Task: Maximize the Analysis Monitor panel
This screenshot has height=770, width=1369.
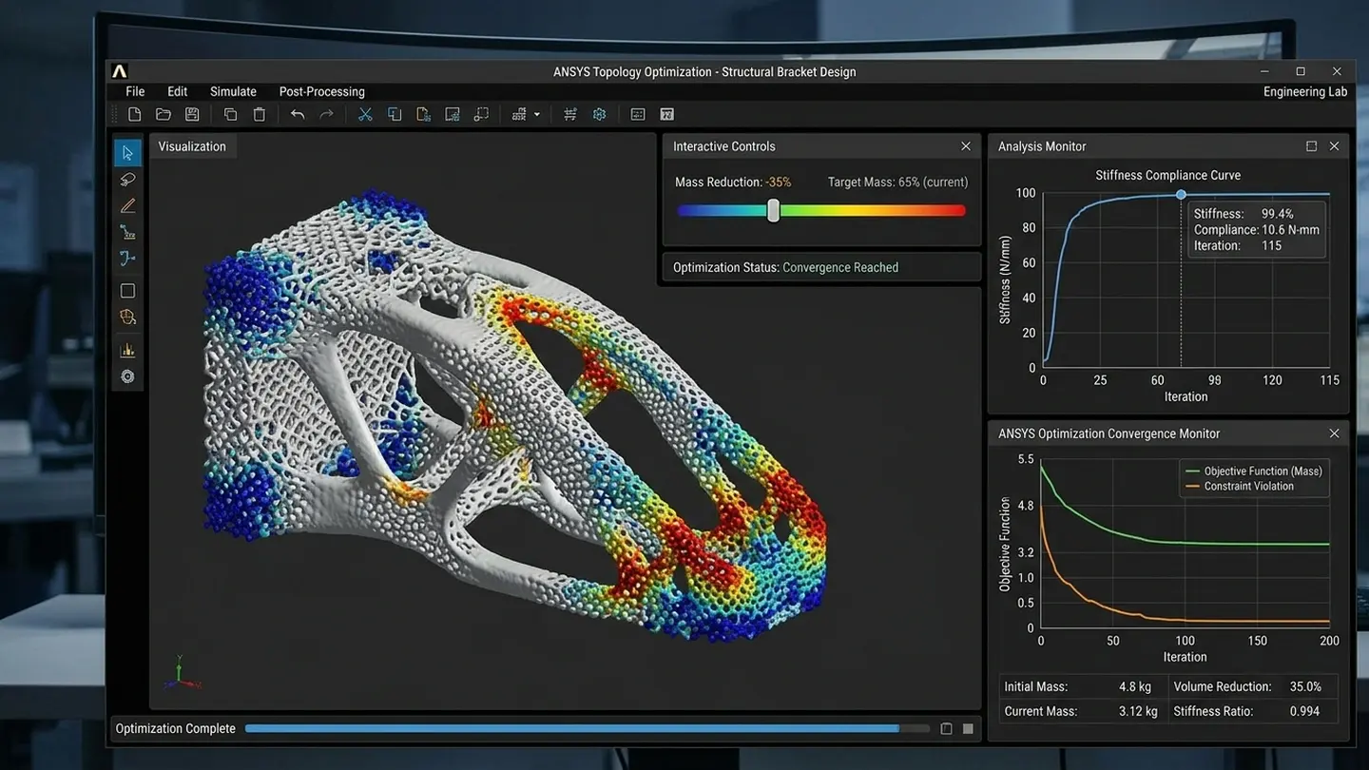Action: [x=1312, y=146]
